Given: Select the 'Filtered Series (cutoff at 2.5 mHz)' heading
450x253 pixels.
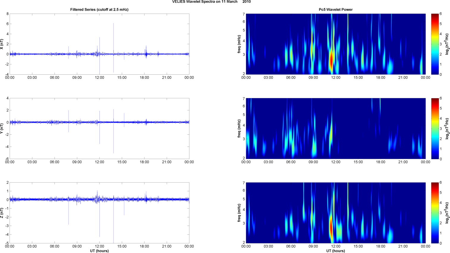Looking at the screenshot, I should point(99,10).
